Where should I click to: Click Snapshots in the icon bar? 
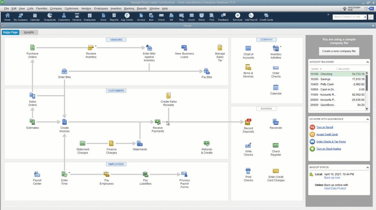[x=50, y=17]
